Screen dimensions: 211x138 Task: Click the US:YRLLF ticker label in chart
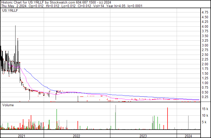[10, 10]
